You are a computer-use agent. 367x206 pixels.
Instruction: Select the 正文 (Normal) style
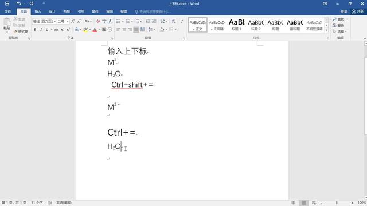coord(198,25)
